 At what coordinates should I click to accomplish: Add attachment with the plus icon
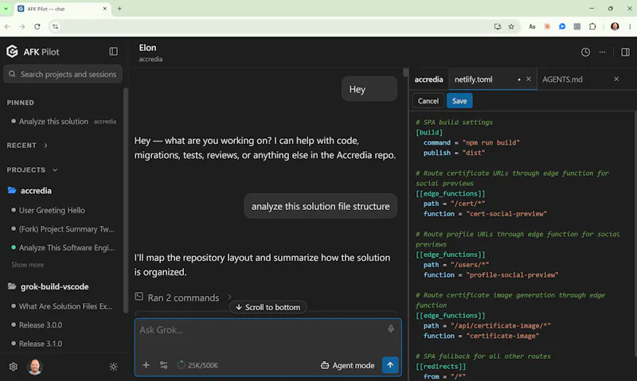[x=146, y=365]
